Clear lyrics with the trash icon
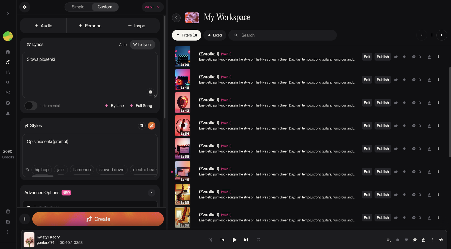Screen dimensions: 451x249 (x=151, y=92)
